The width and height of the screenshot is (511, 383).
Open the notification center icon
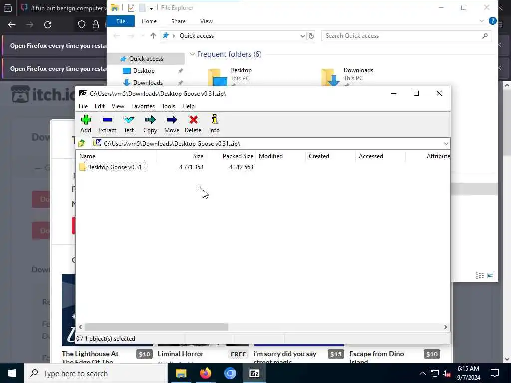click(x=495, y=373)
